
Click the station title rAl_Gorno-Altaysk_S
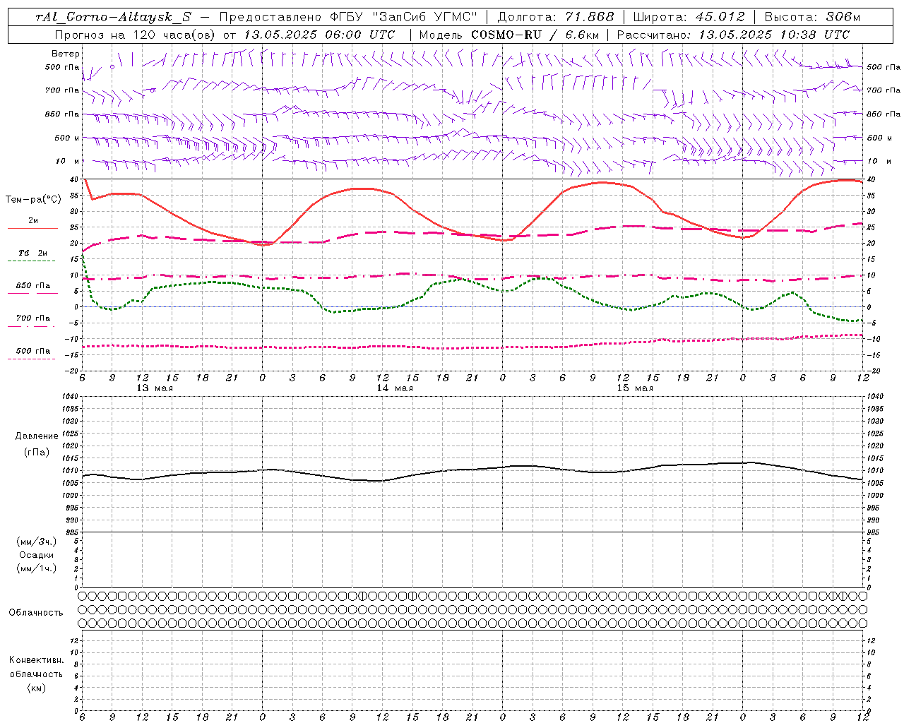click(x=113, y=17)
